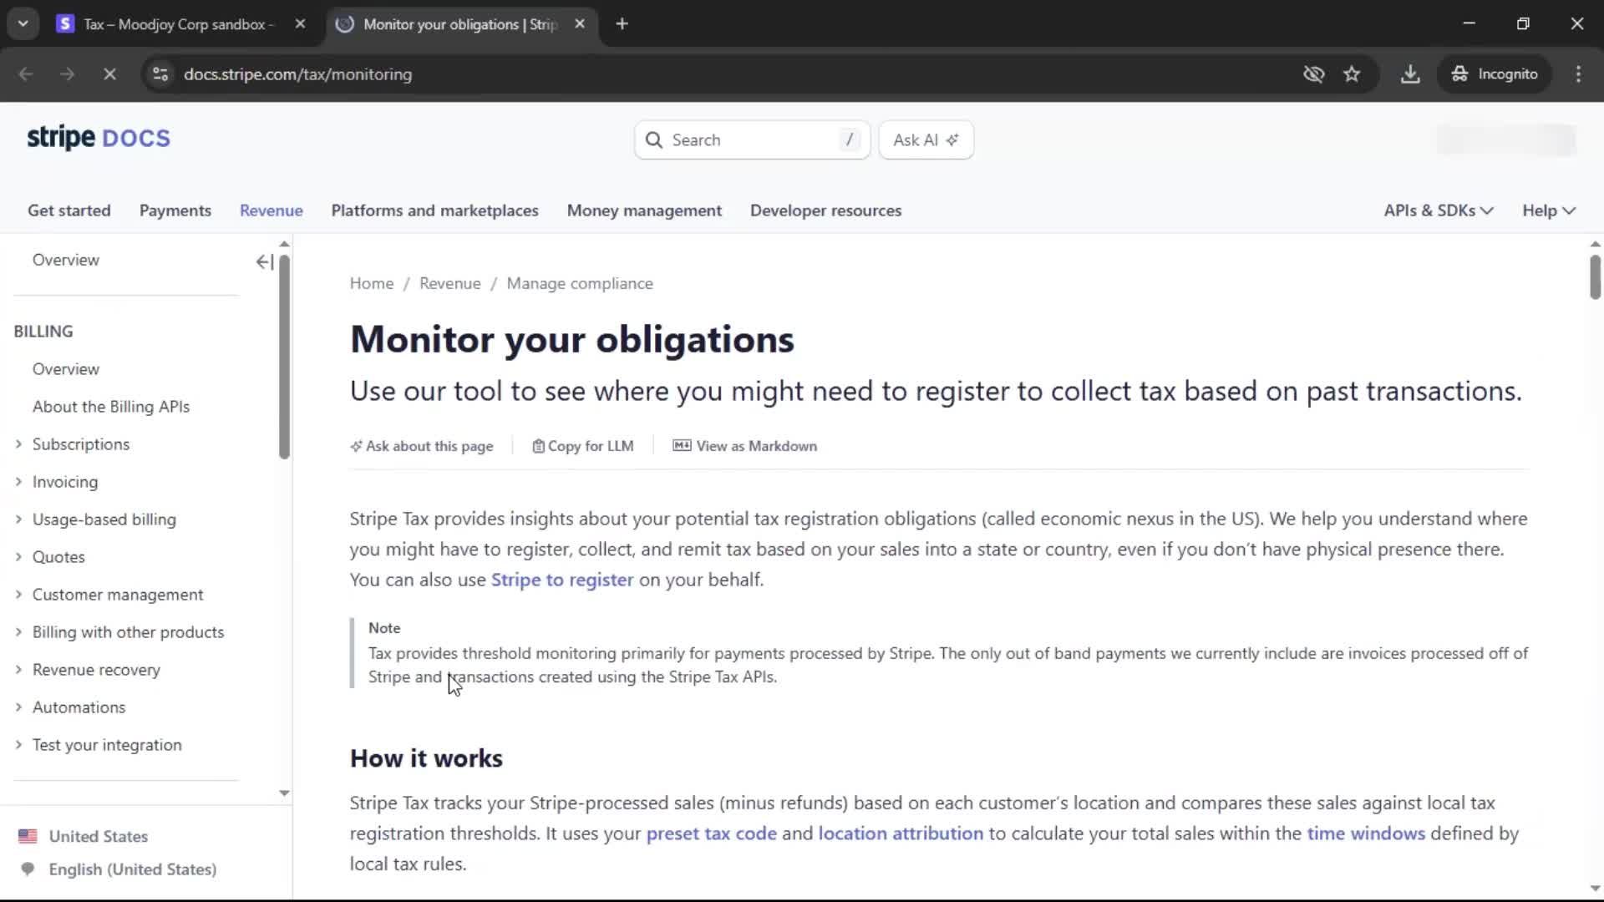
Task: Select the Payments nav tab
Action: click(175, 210)
